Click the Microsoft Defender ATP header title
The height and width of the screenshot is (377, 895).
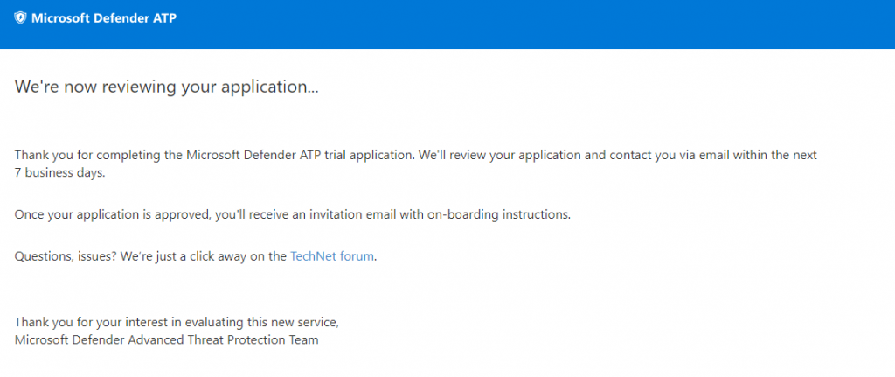point(104,18)
